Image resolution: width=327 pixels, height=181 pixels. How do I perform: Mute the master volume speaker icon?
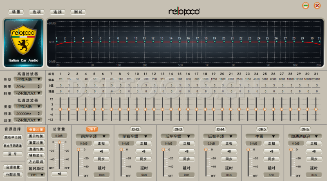coord(59,174)
